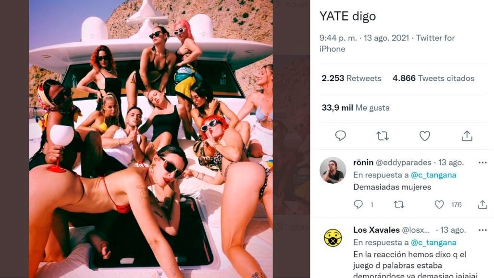Share rōnin's reply using the upload icon
494x278 pixels.
click(482, 204)
